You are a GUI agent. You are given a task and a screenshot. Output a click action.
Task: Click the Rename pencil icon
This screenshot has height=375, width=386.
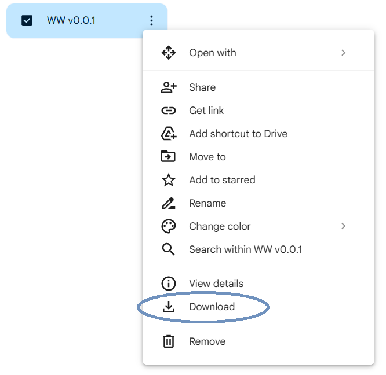(x=168, y=203)
